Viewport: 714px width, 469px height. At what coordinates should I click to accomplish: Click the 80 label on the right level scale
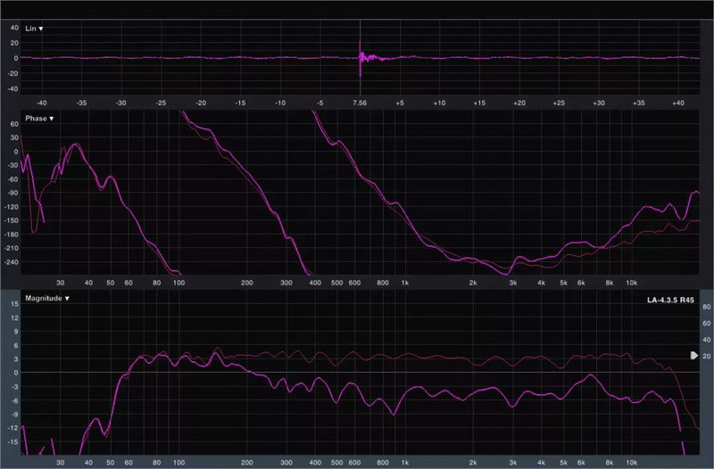(706, 307)
